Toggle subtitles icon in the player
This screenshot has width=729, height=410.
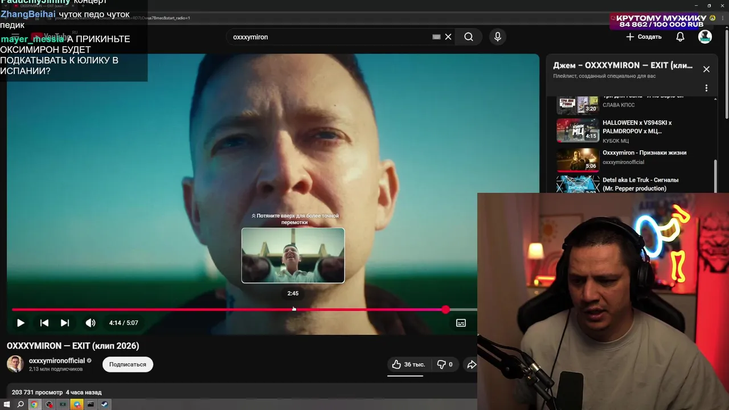(x=461, y=323)
